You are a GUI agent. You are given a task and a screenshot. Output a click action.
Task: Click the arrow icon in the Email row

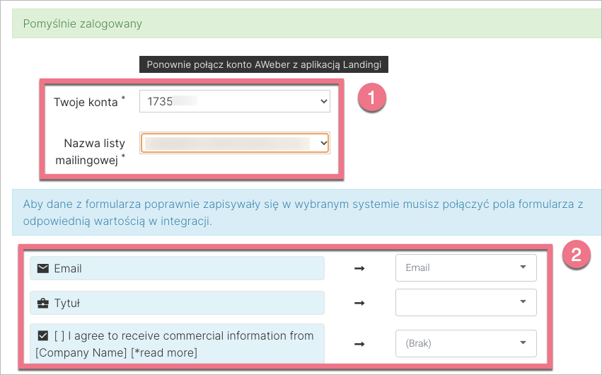(x=359, y=269)
